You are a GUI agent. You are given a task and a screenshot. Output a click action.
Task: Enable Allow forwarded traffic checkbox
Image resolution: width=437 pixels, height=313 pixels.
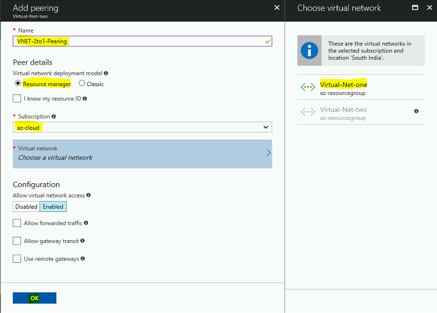point(17,223)
